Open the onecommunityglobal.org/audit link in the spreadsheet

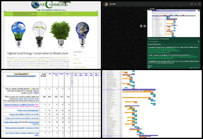coord(21,76)
